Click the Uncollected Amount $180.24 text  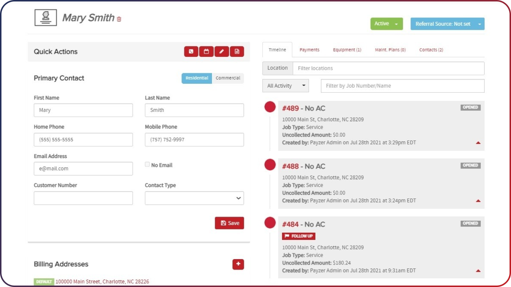pyautogui.click(x=316, y=263)
